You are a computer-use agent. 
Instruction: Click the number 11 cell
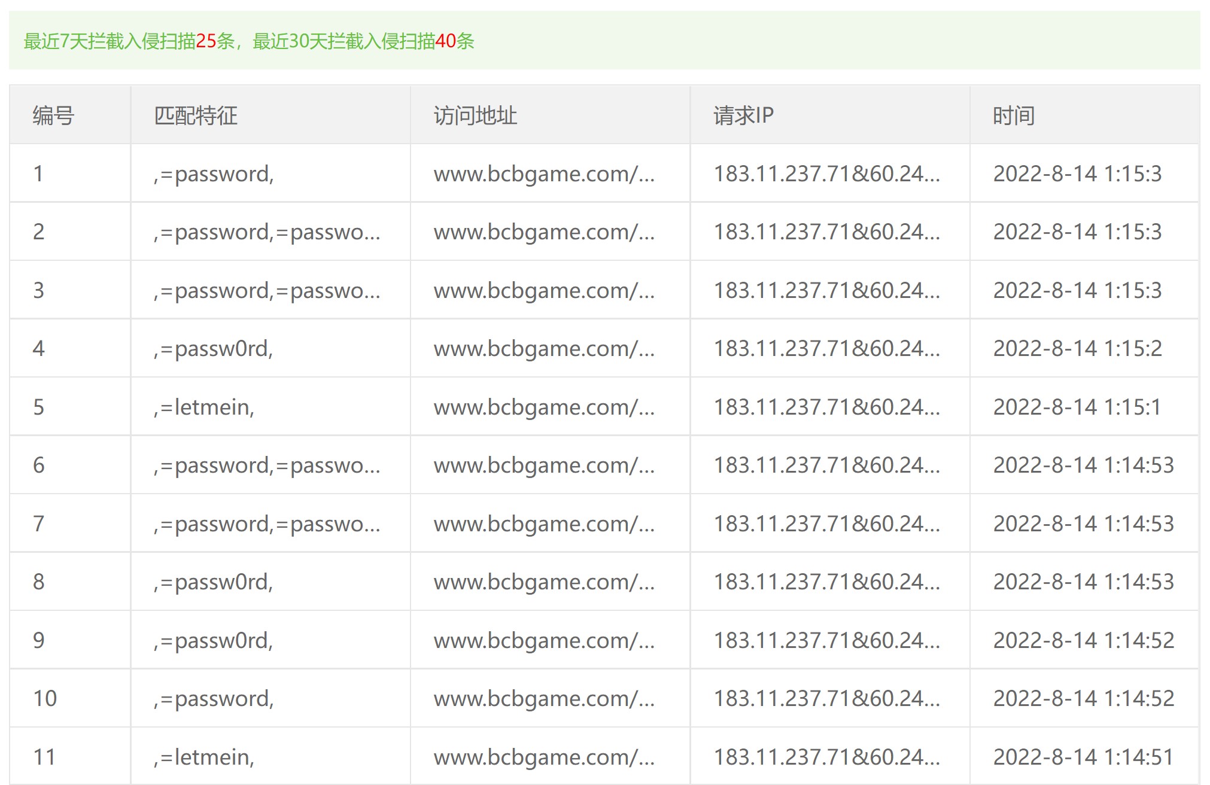[44, 757]
